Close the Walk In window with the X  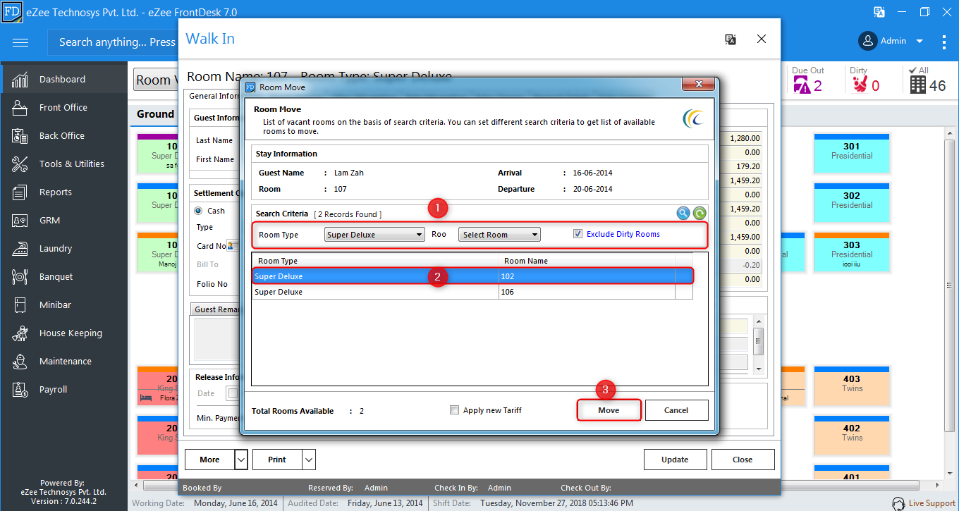(762, 39)
